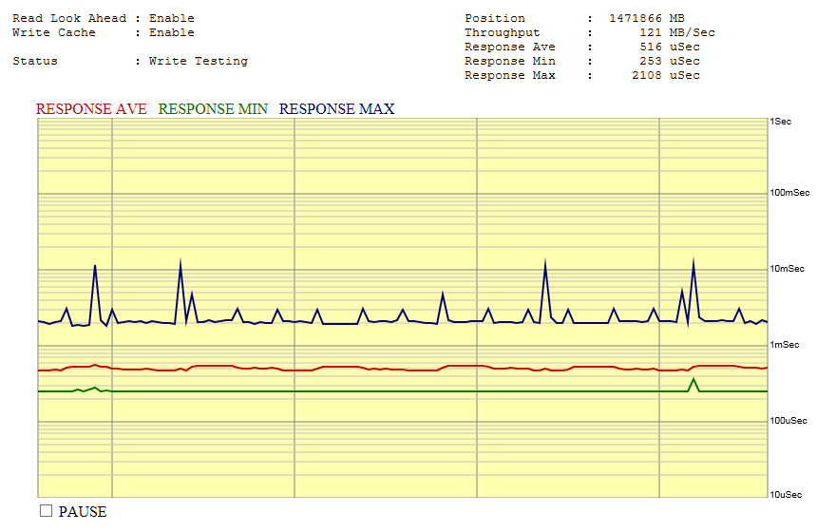The image size is (836, 532).
Task: Click the blue RESPONSE MAX legend label
Action: 336,109
